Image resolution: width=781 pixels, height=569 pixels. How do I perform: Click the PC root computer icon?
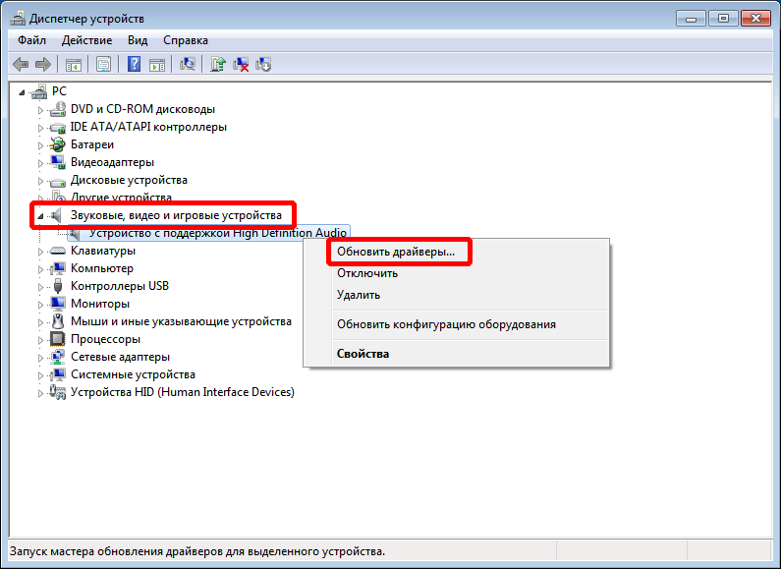[39, 91]
